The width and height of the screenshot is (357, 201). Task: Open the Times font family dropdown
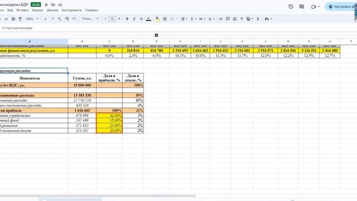90,19
